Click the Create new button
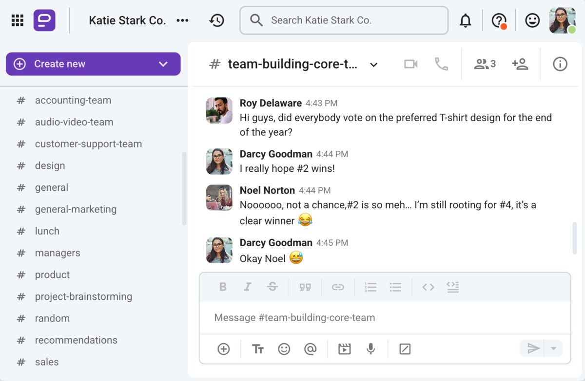Viewport: 585px width, 381px height. [78, 64]
